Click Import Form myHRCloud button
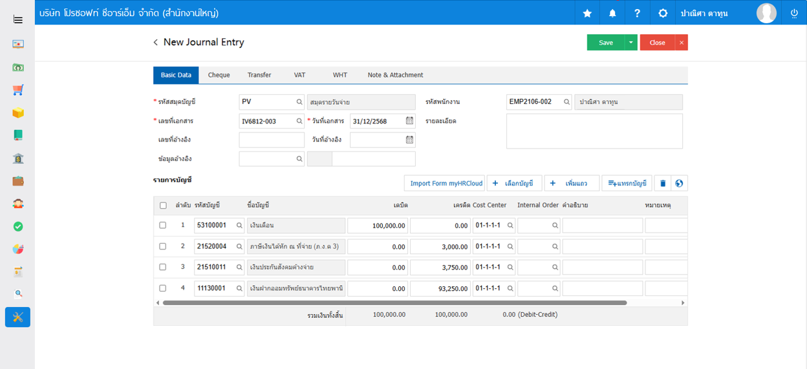Viewport: 807px width, 369px height. tap(446, 184)
